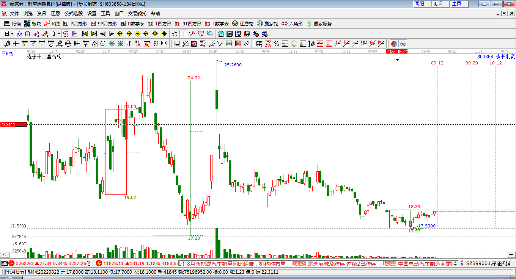Click the 论坛 forum button
The width and height of the screenshot is (516, 279).
440,3
